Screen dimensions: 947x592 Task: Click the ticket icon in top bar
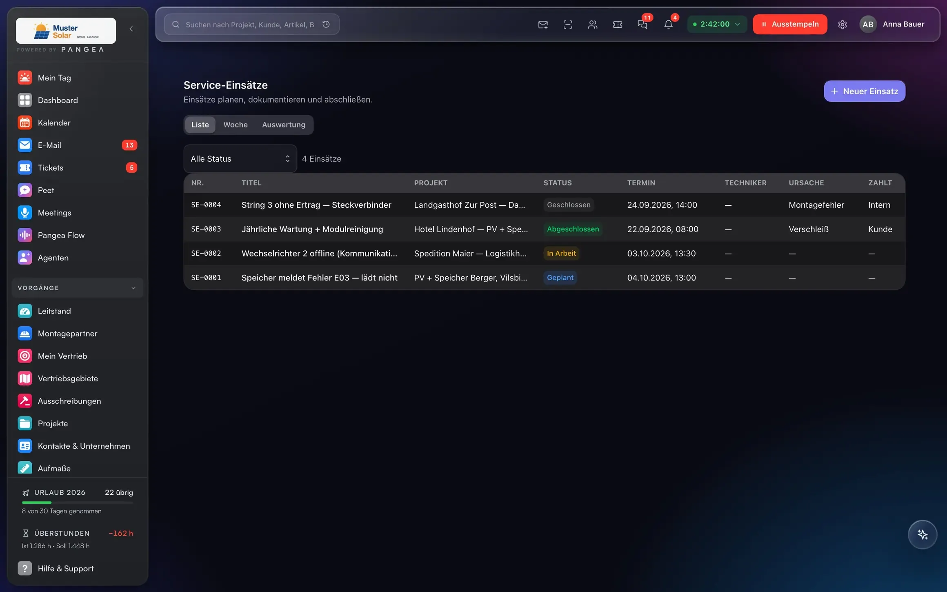[x=618, y=24]
